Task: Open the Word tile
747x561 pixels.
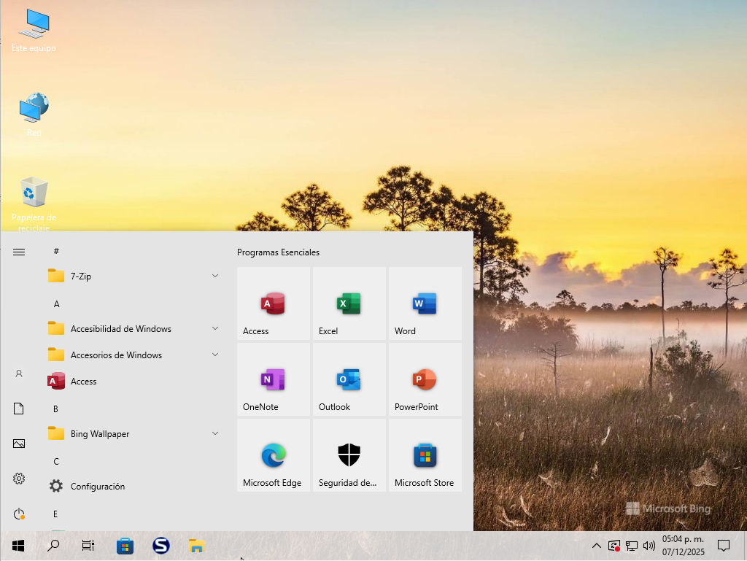Action: pyautogui.click(x=425, y=303)
